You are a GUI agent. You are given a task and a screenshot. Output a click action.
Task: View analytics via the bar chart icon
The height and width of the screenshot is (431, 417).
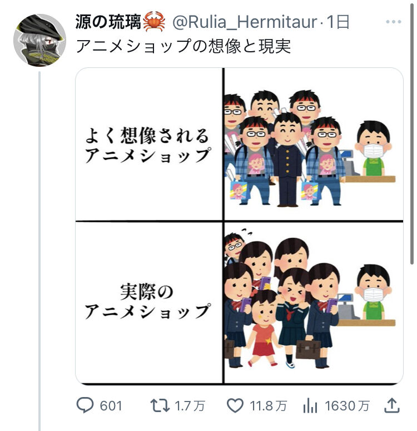click(310, 406)
